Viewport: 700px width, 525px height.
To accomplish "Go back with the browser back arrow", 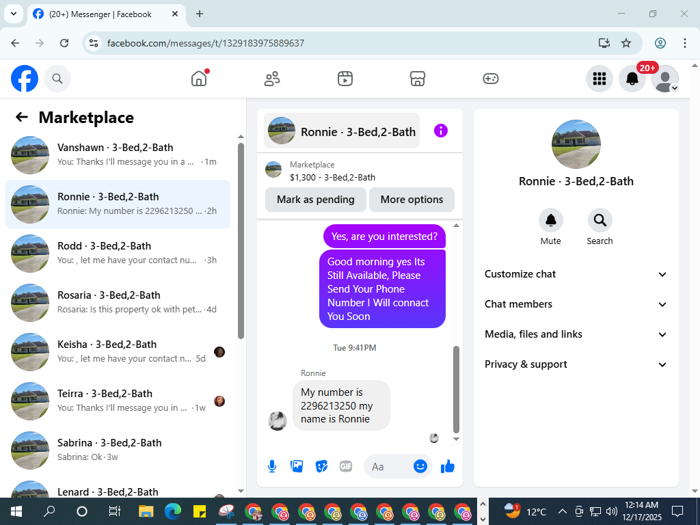I will (15, 43).
